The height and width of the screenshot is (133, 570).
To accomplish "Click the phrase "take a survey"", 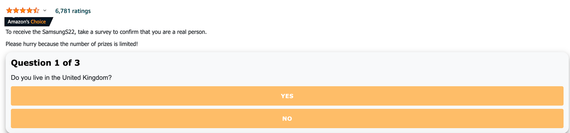I will pos(94,32).
